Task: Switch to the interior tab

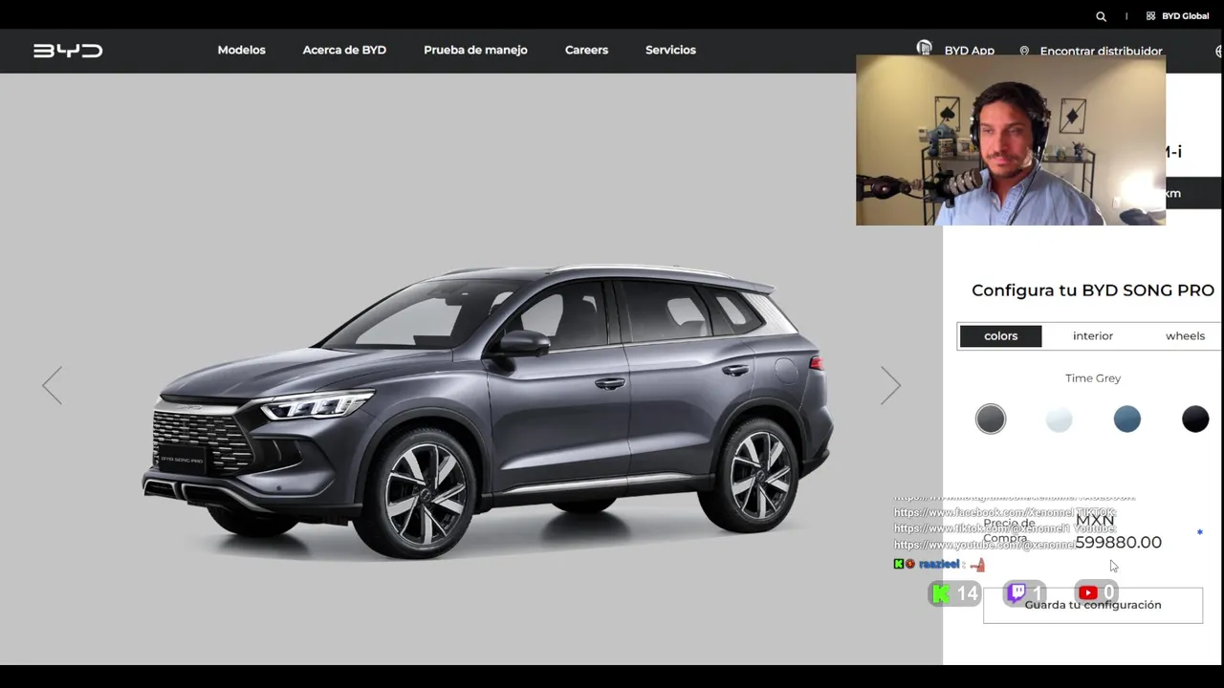Action: click(1093, 335)
